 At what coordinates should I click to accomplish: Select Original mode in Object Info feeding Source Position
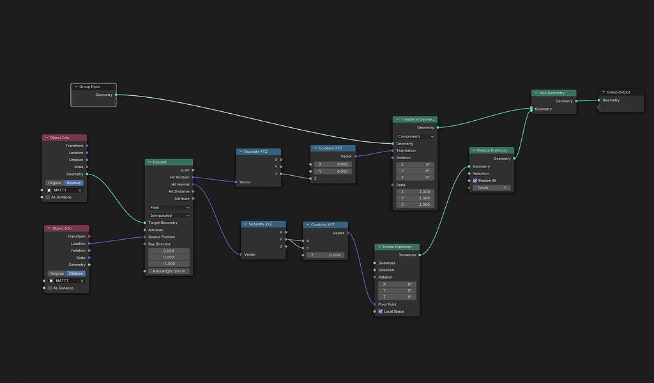(x=57, y=274)
